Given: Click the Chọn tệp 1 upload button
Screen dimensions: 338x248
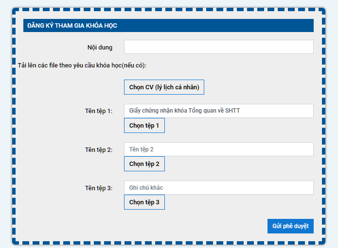Looking at the screenshot, I should [x=144, y=126].
